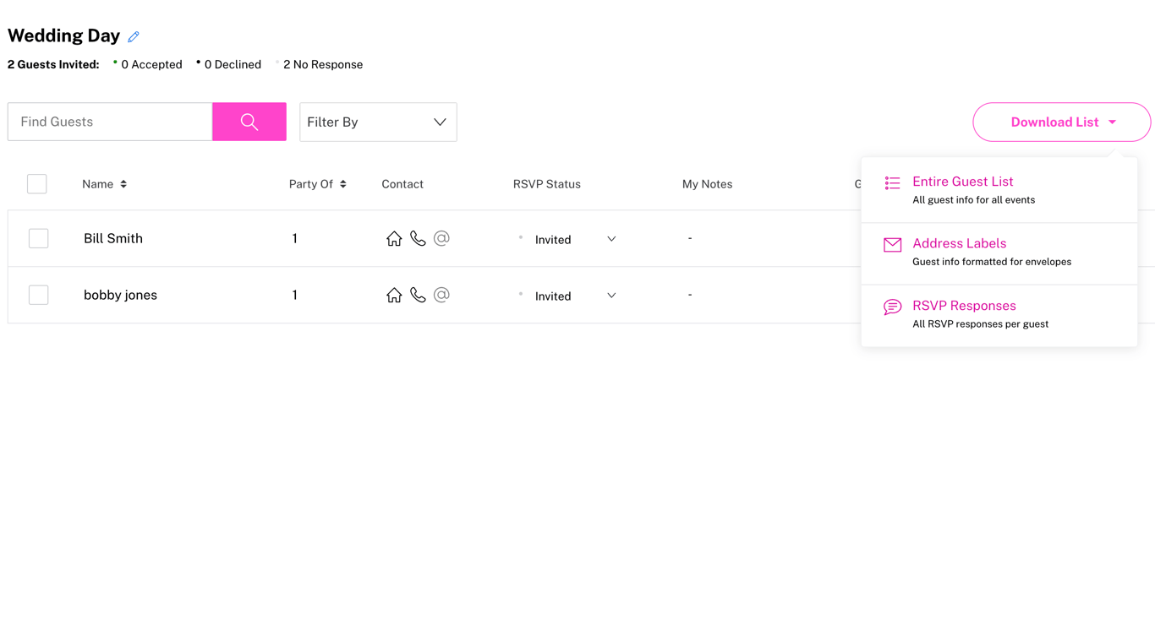Choose RSVP Responses download option
The height and width of the screenshot is (630, 1155).
click(x=964, y=307)
